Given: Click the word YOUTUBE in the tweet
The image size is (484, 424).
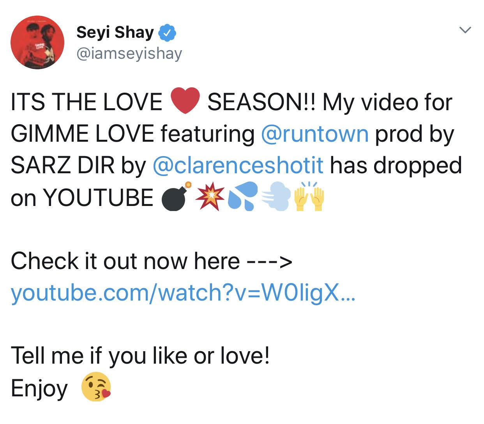Looking at the screenshot, I should pos(98,197).
